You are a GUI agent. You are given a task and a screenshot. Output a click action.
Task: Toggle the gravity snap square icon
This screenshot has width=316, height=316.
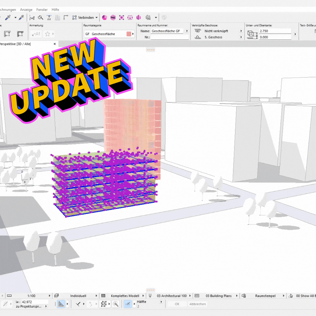tap(104, 304)
